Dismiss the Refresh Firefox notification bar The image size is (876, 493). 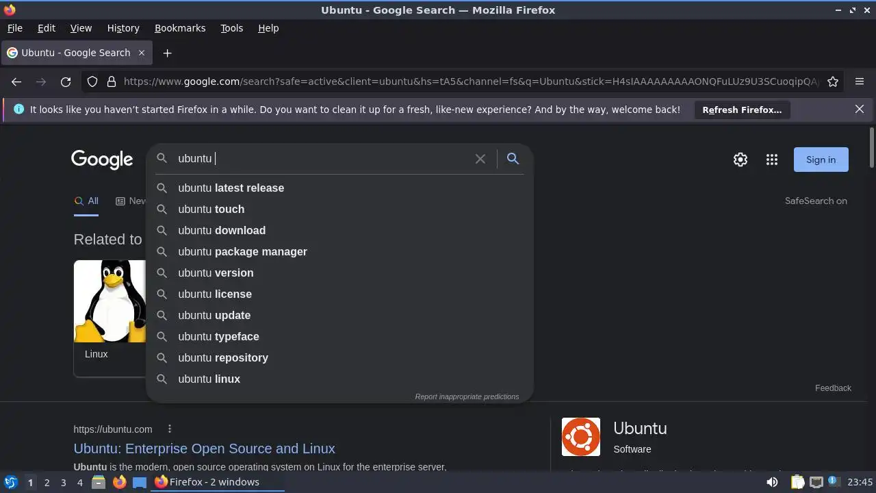[x=860, y=109]
